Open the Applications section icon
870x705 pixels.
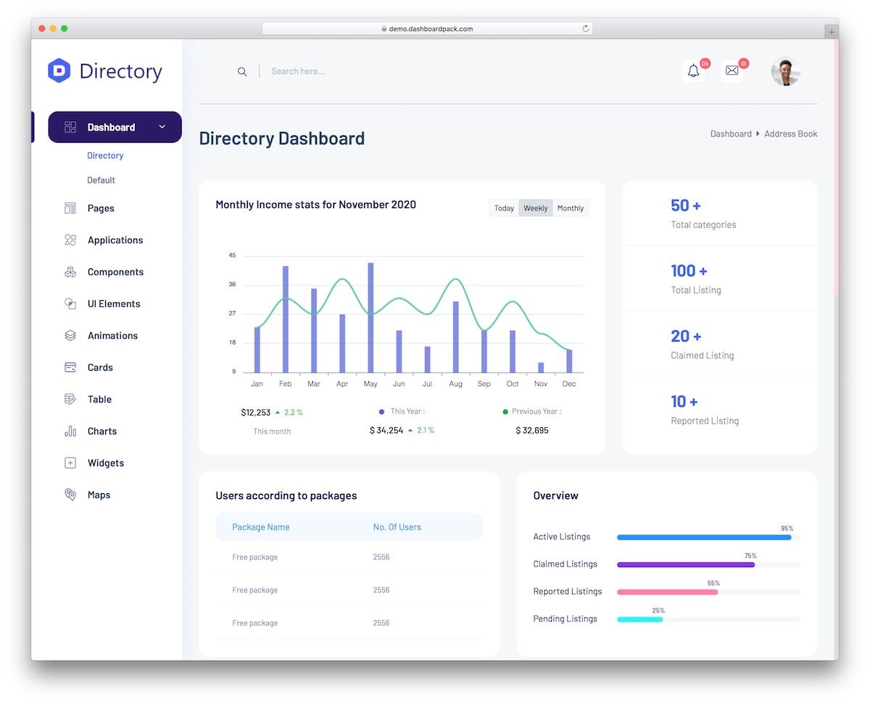point(70,240)
